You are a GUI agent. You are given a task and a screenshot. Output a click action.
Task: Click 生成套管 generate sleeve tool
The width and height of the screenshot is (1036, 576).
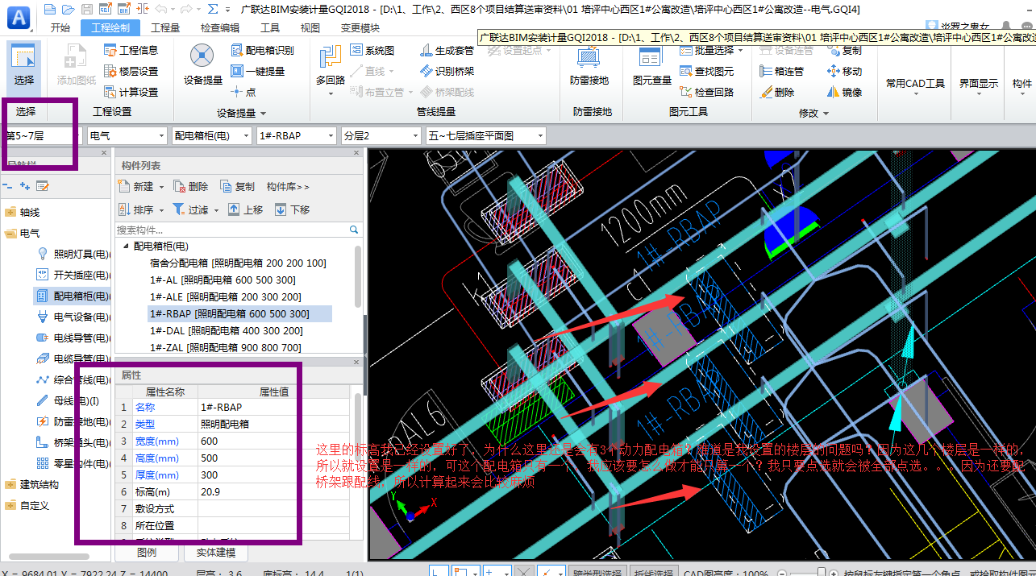click(447, 50)
